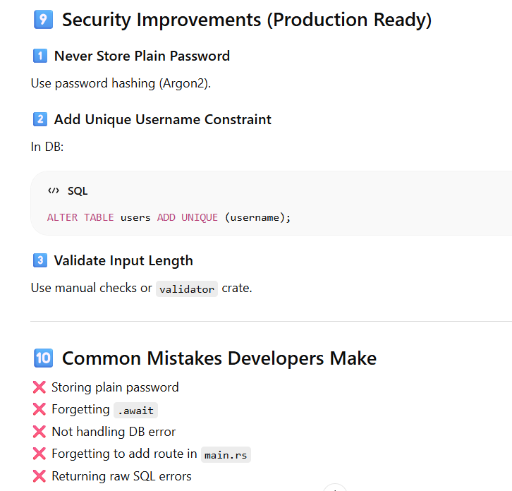Click number 2 icon beside Add Unique Username Constraint
Screen dimensions: 512x491
coord(39,119)
